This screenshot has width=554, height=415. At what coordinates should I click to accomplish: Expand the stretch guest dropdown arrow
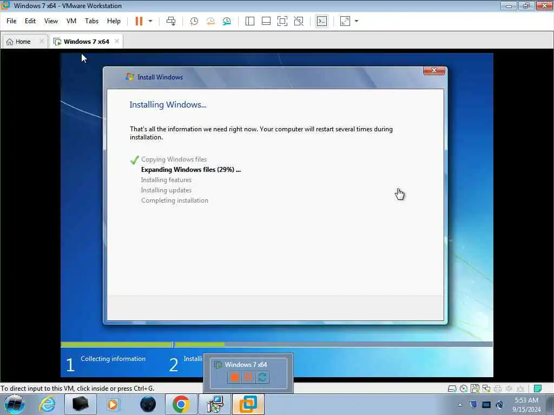pyautogui.click(x=357, y=21)
